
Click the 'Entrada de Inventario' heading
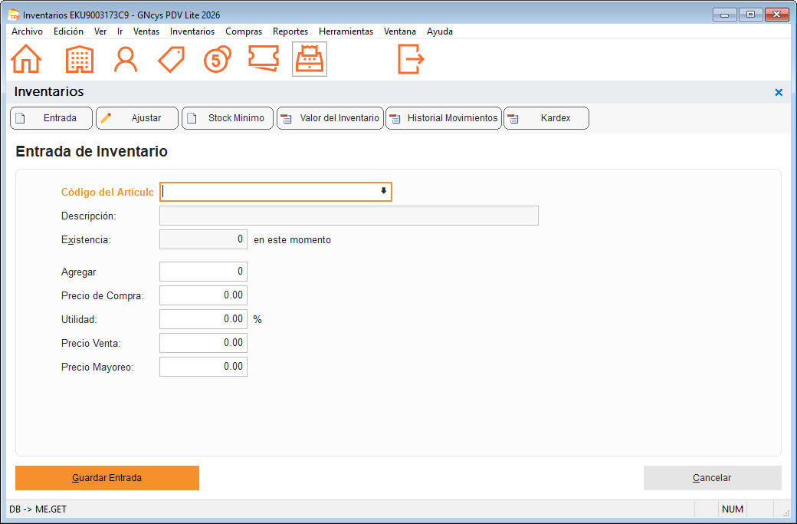point(91,152)
